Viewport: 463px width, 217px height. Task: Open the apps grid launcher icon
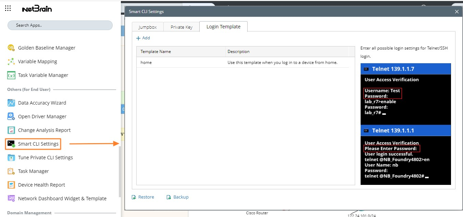coord(8,9)
